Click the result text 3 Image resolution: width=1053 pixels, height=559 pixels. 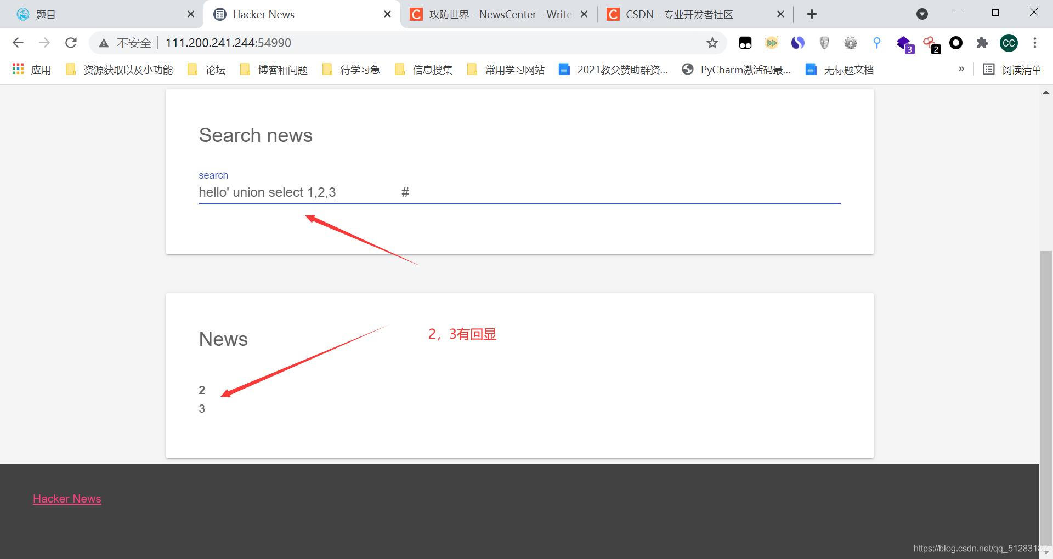click(202, 409)
